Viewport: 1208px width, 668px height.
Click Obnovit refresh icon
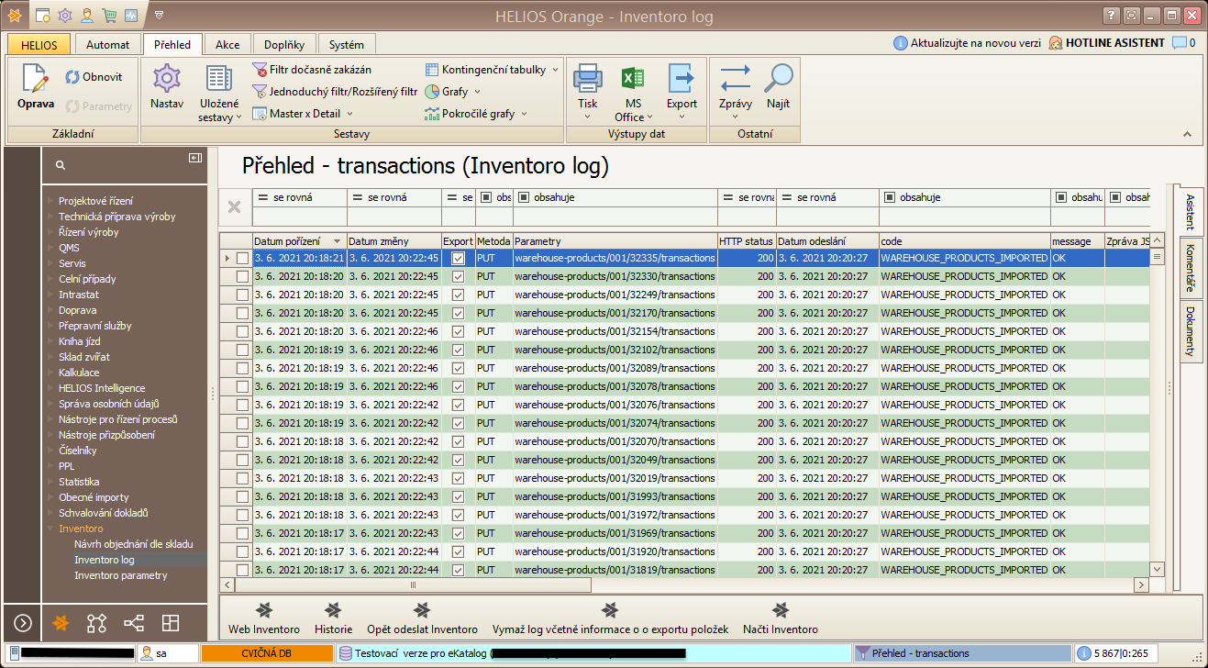coord(72,77)
